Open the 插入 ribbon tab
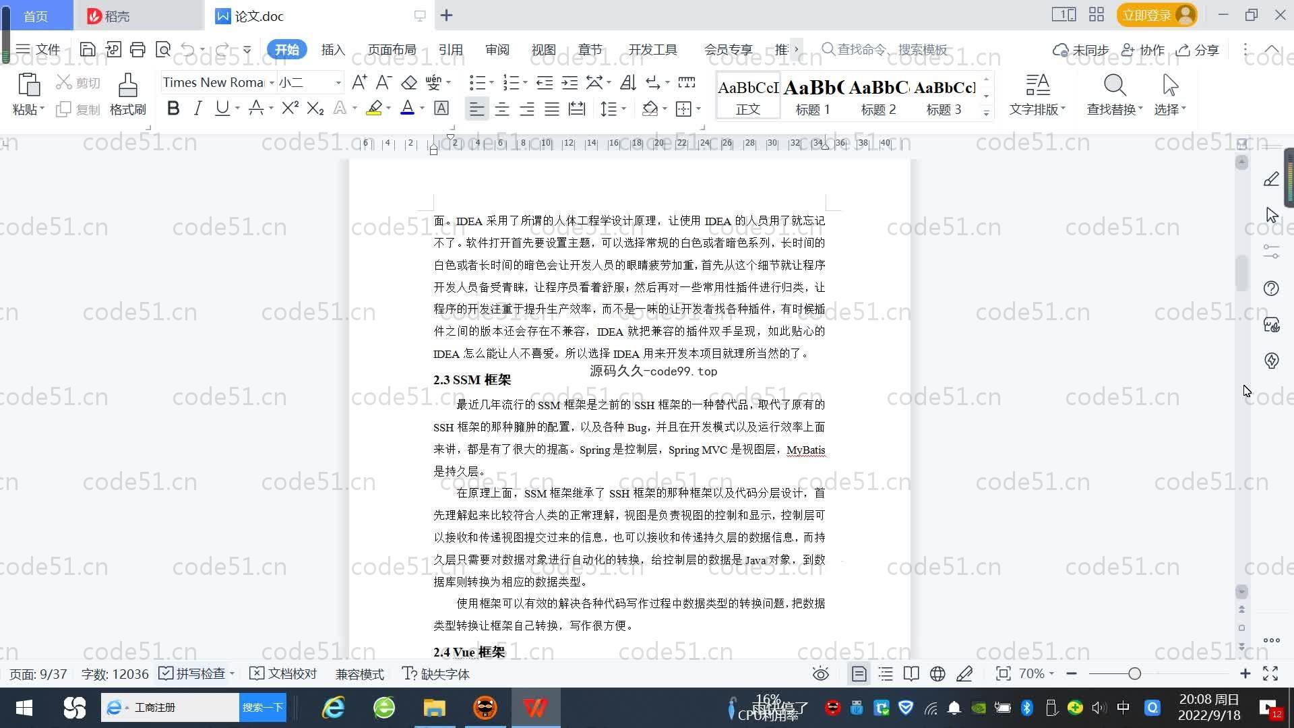The width and height of the screenshot is (1294, 728). (333, 50)
